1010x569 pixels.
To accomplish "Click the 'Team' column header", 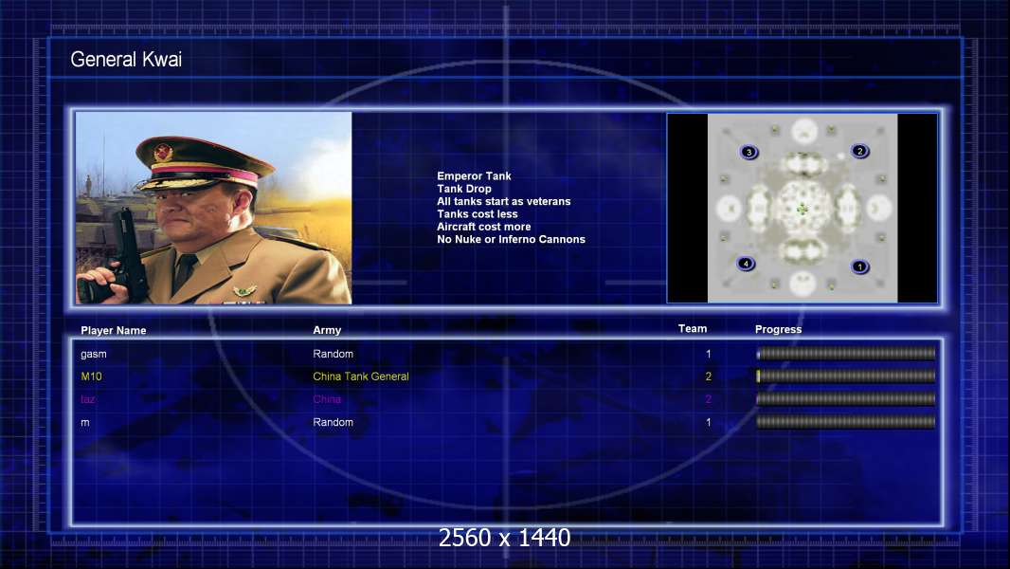I will tap(693, 329).
